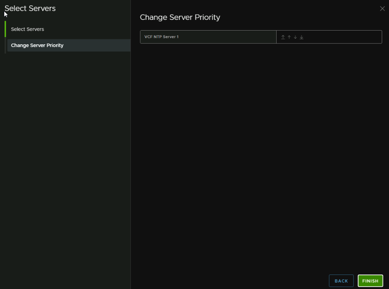Image resolution: width=389 pixels, height=289 pixels.
Task: Select the VCF NTP Server 1 row
Action: [x=261, y=37]
